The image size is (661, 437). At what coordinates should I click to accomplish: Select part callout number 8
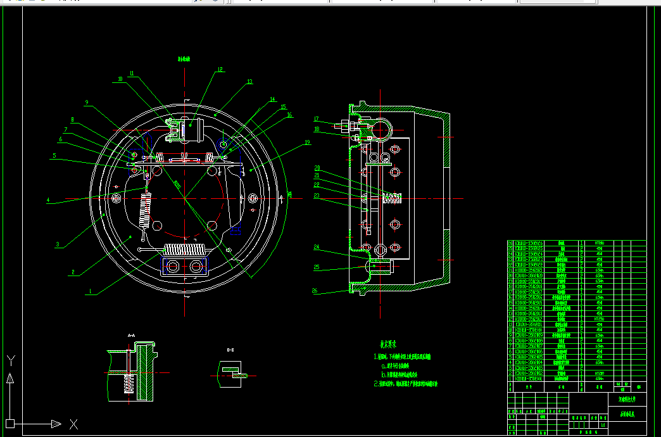(73, 120)
